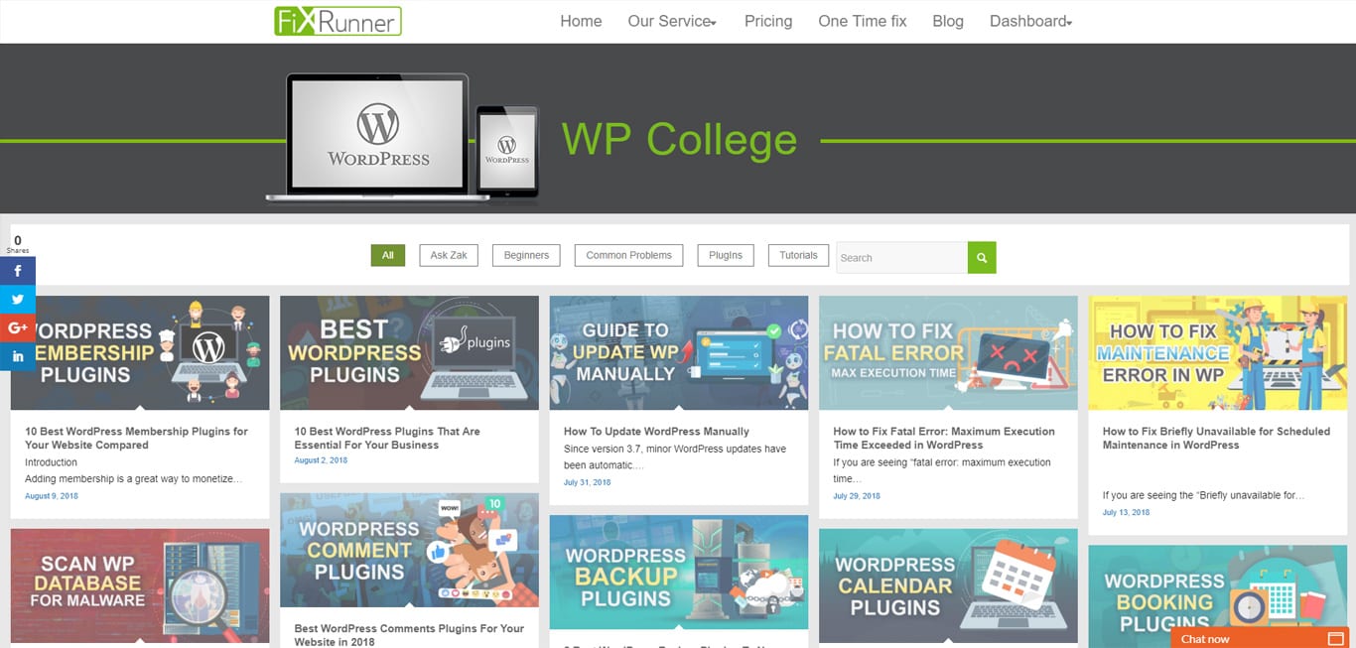Open WordPress Booking Plugins thumbnail
This screenshot has width=1356, height=648.
click(x=1218, y=596)
